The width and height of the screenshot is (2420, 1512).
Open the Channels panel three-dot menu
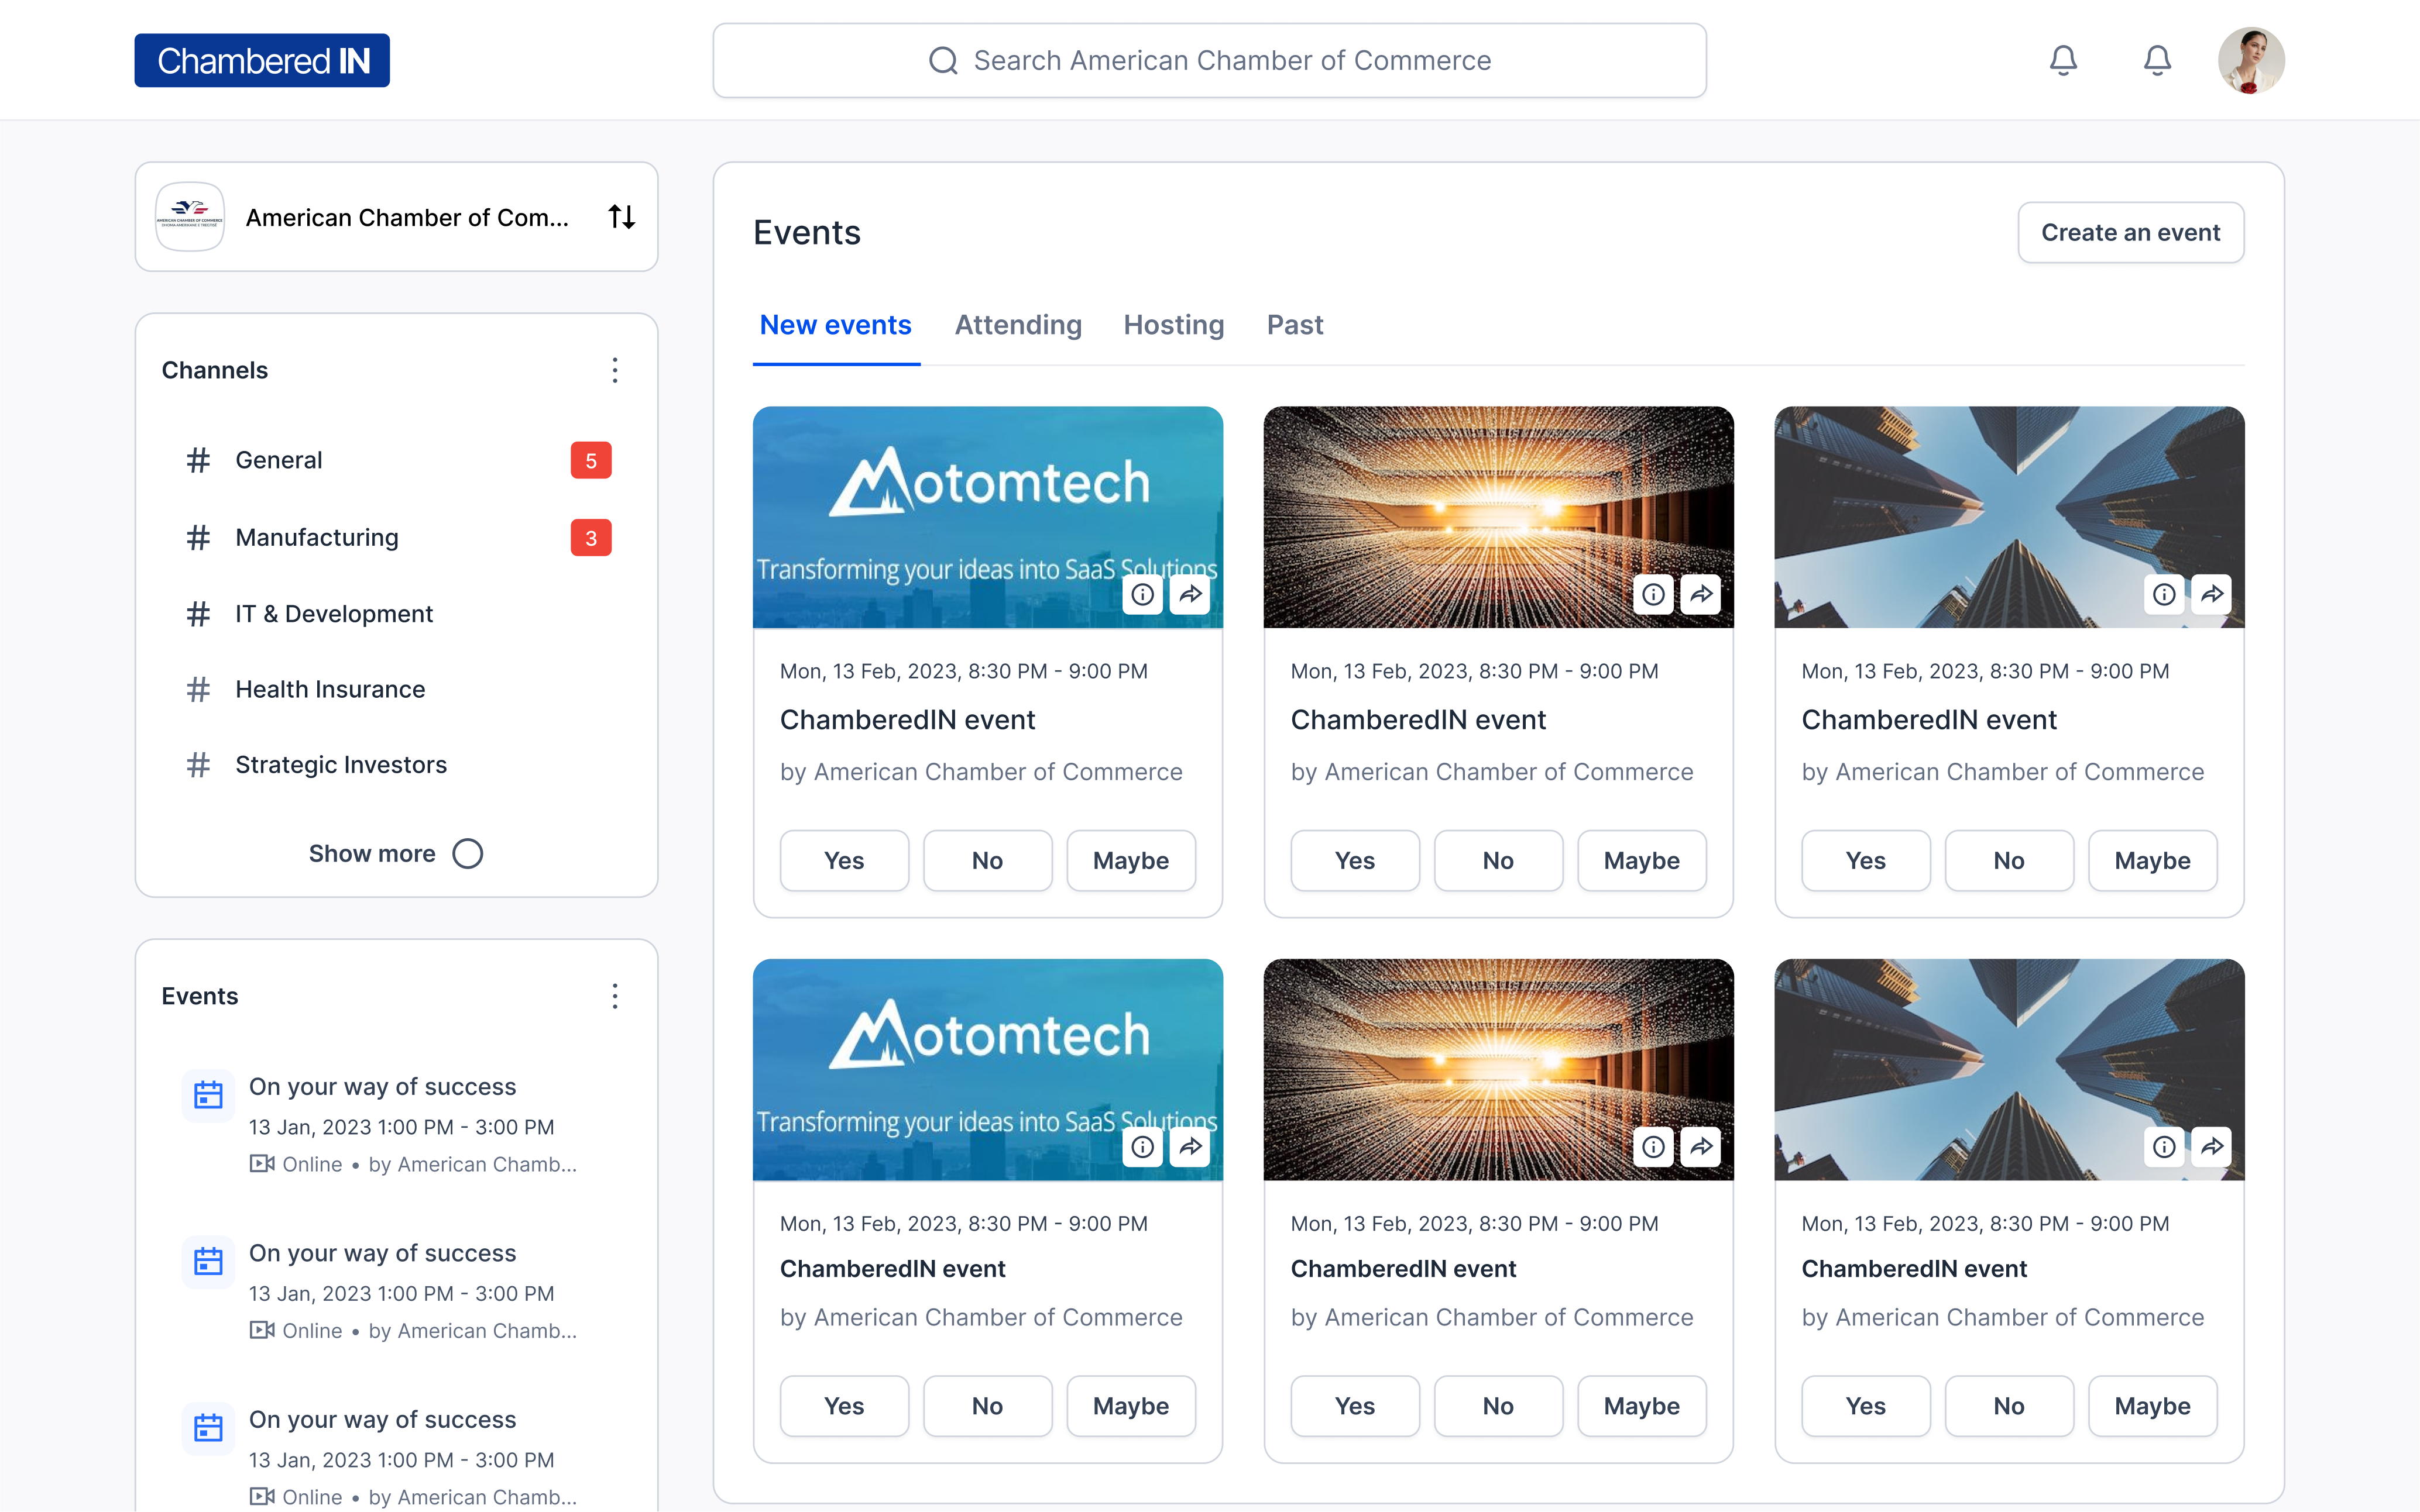tap(615, 370)
